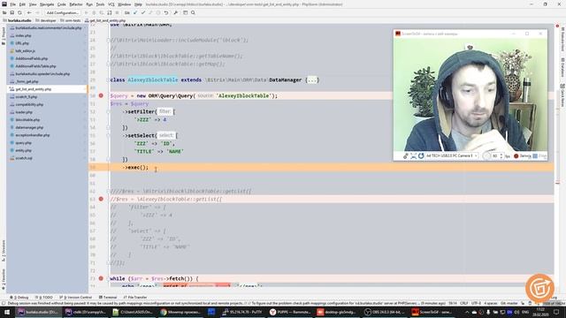Screen dimensions: 566x318
Task: Open datamanager.php in project tree
Action: coord(29,127)
